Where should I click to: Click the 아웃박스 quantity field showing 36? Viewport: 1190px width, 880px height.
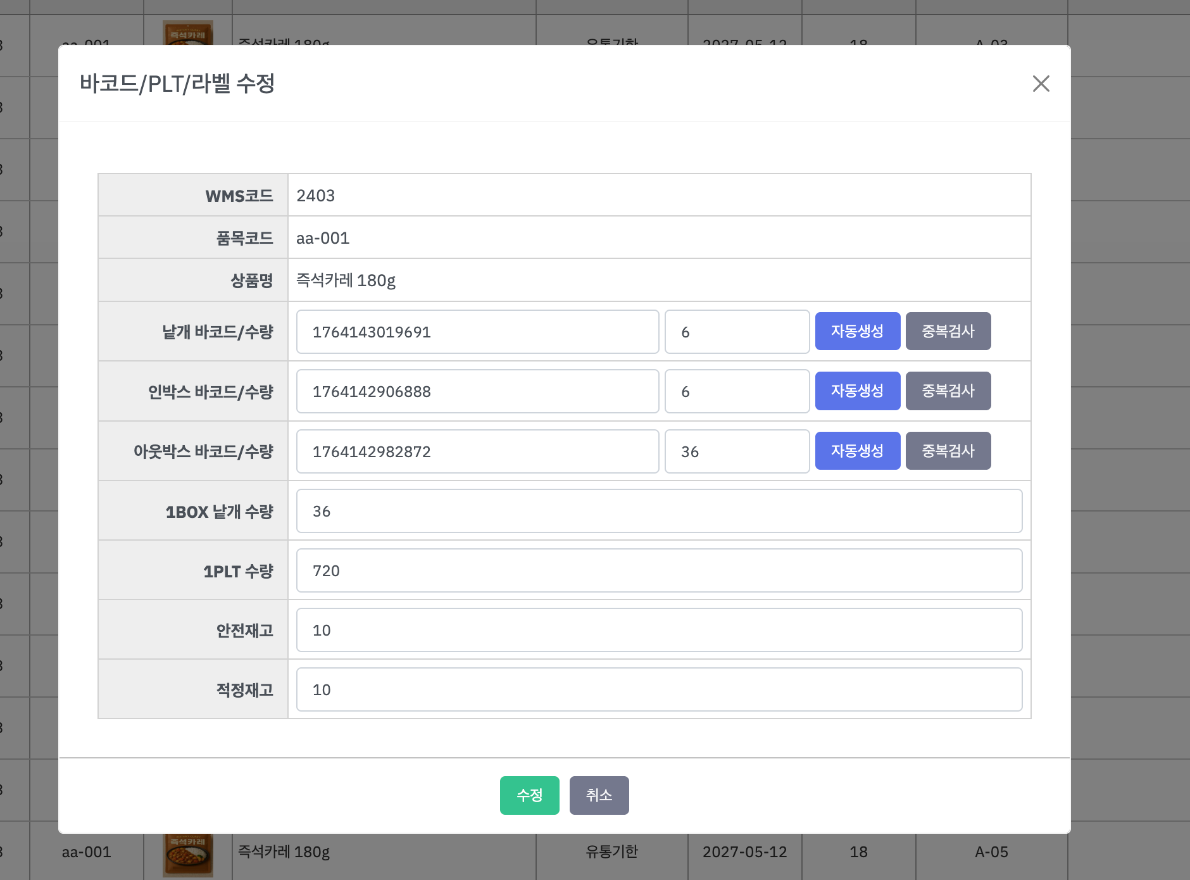(x=737, y=451)
